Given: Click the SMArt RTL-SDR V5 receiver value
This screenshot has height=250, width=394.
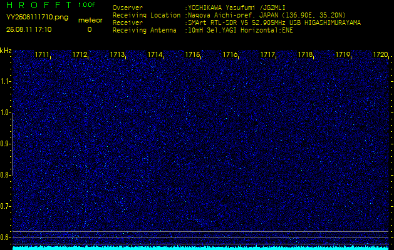Looking at the screenshot, I should point(274,23).
